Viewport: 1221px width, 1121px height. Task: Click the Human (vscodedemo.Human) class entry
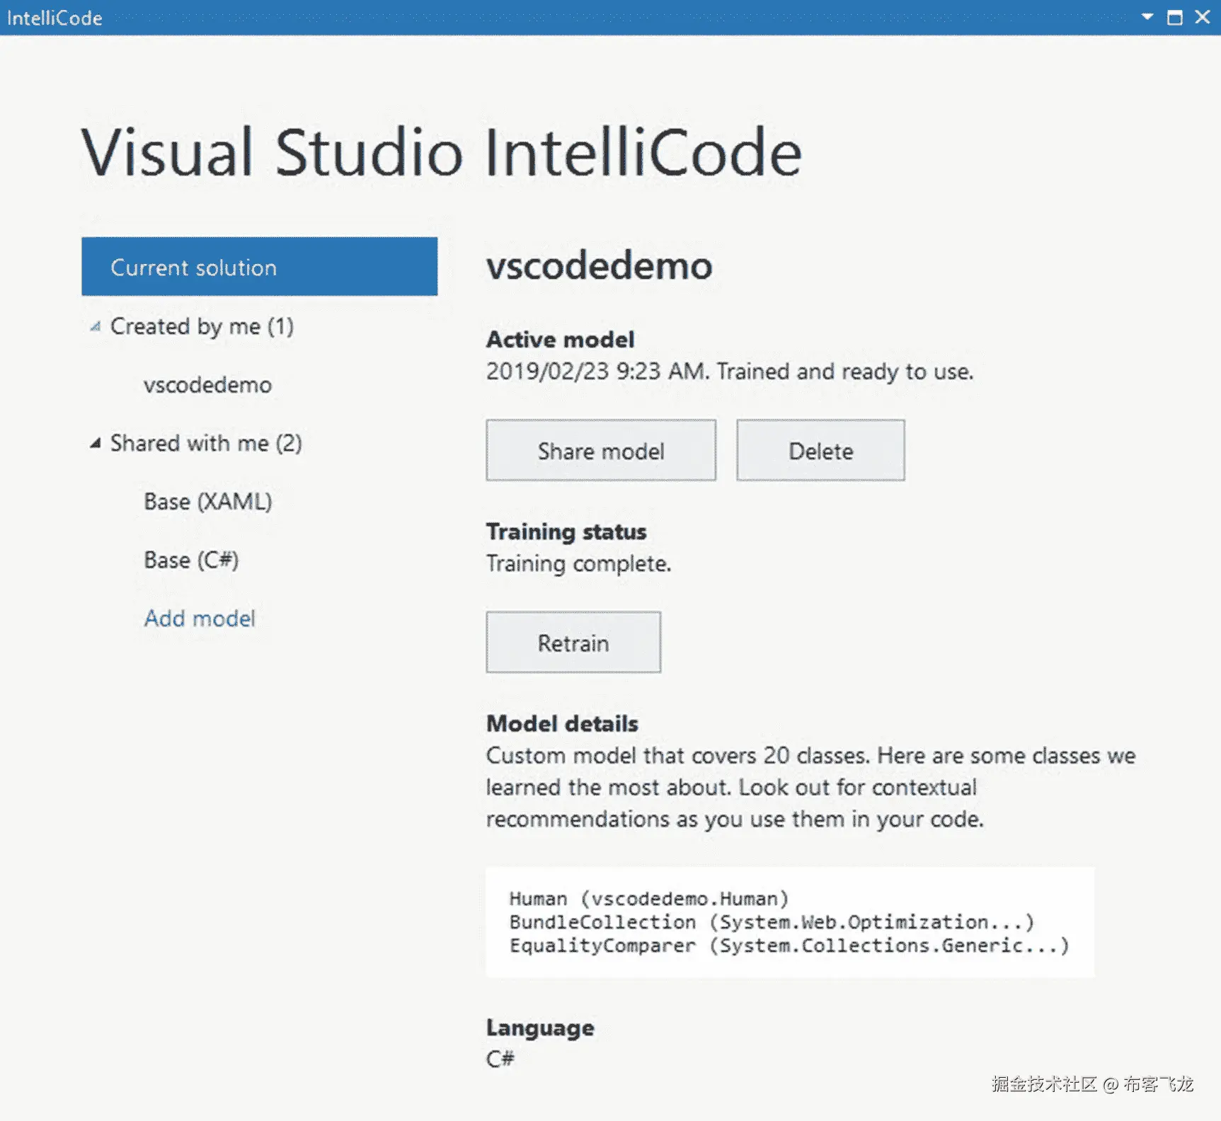click(x=648, y=899)
